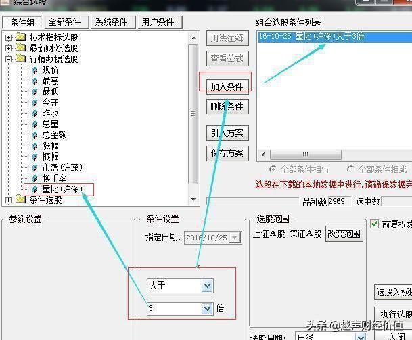412x340 pixels.
Task: Click the 改变范围 button
Action: pyautogui.click(x=344, y=234)
